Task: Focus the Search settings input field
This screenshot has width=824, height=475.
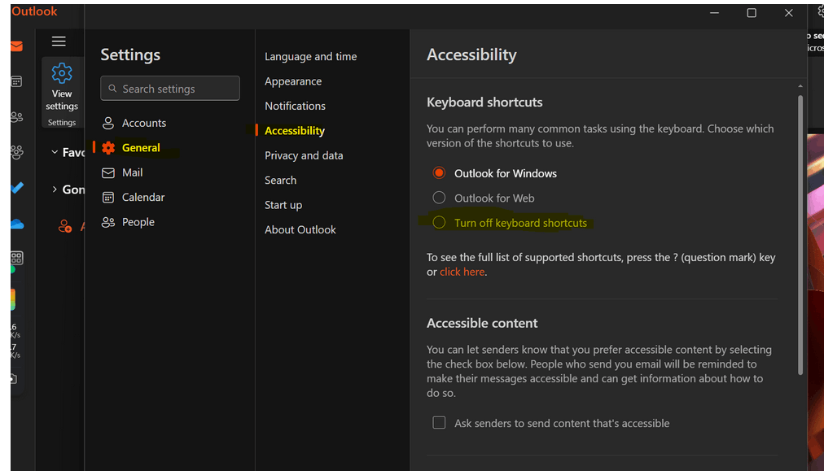Action: 169,88
